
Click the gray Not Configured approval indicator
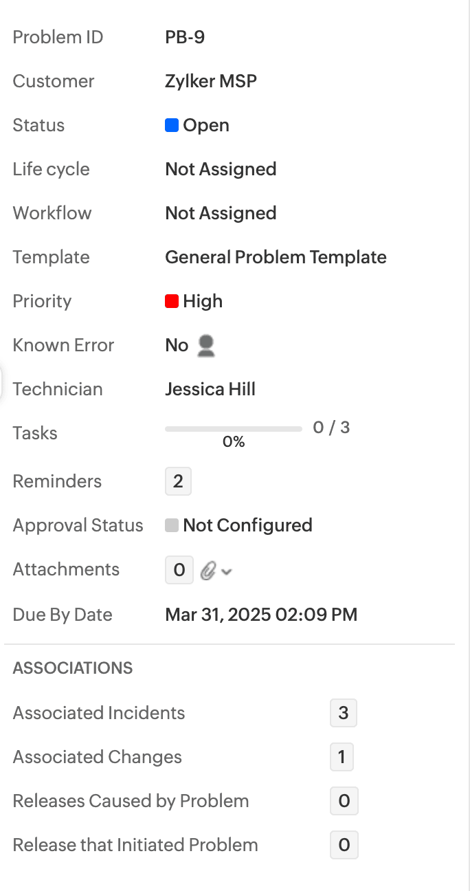[x=172, y=525]
